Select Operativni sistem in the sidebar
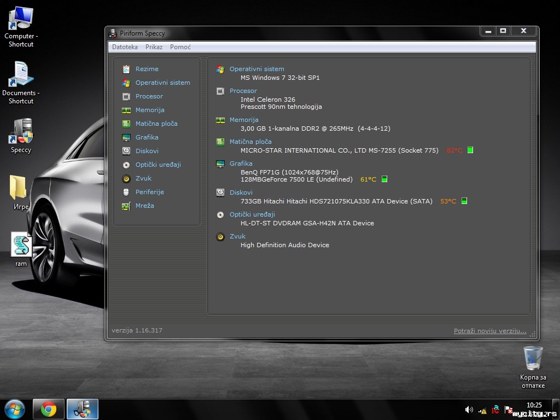Image resolution: width=560 pixels, height=420 pixels. pyautogui.click(x=162, y=83)
